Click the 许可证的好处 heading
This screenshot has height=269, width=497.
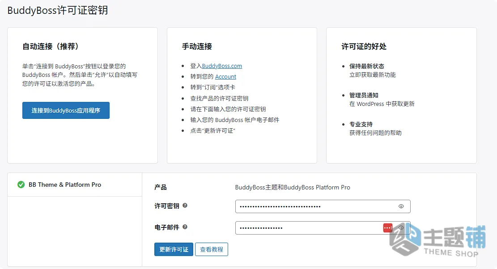364,46
